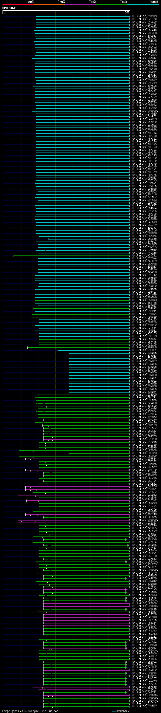Select hit label UniRef100_P31154
This screenshot has width=161, height=713.
click(x=144, y=625)
